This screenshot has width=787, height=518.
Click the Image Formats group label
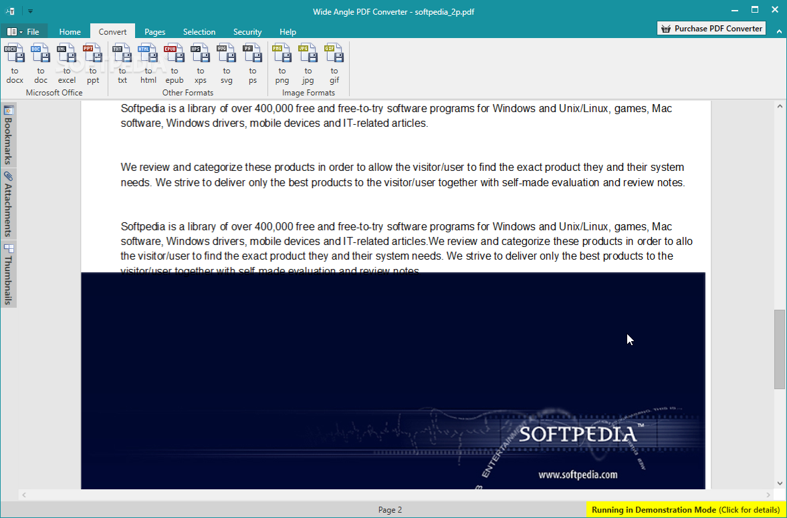point(308,93)
